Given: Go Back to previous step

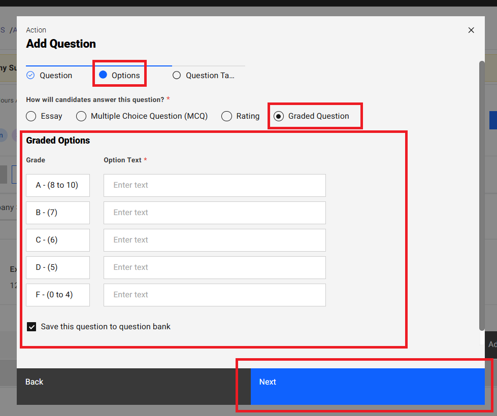Looking at the screenshot, I should pos(35,382).
